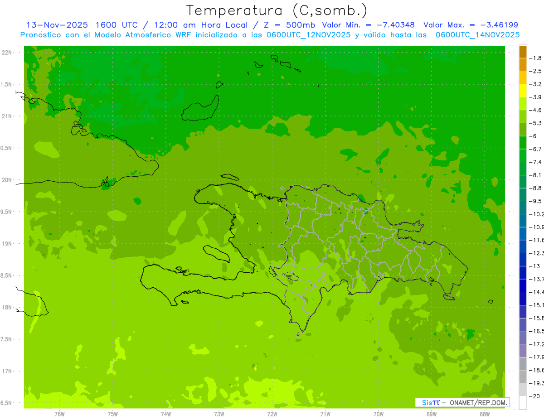The height and width of the screenshot is (420, 544).
Task: Select the date text '13-Nov-2025'
Action: point(56,25)
